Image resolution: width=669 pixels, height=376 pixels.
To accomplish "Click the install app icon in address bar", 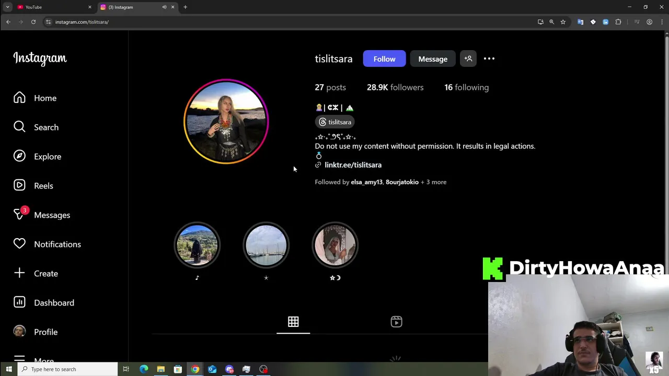I will [x=540, y=22].
